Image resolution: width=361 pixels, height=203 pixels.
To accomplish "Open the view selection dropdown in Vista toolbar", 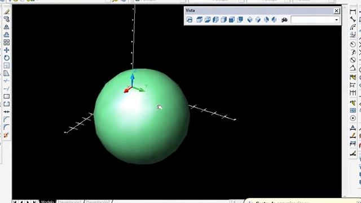I will pyautogui.click(x=336, y=20).
